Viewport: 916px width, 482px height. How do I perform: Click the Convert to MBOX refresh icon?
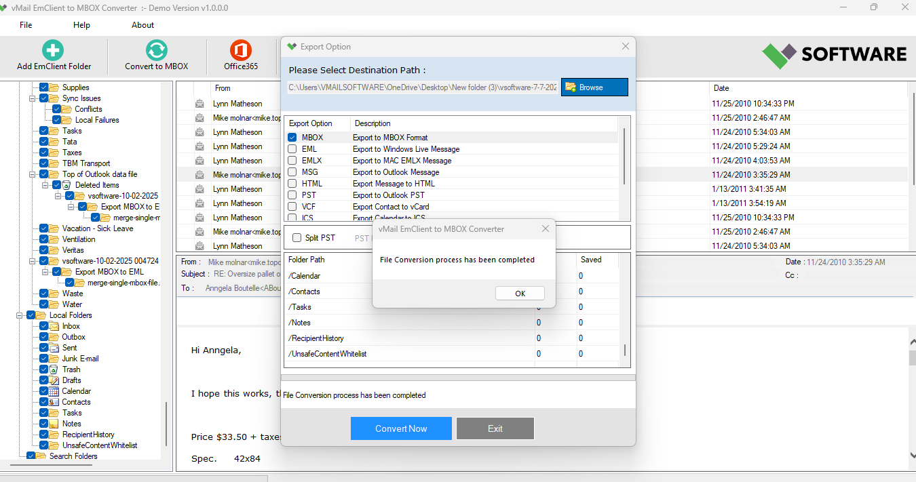click(x=157, y=50)
